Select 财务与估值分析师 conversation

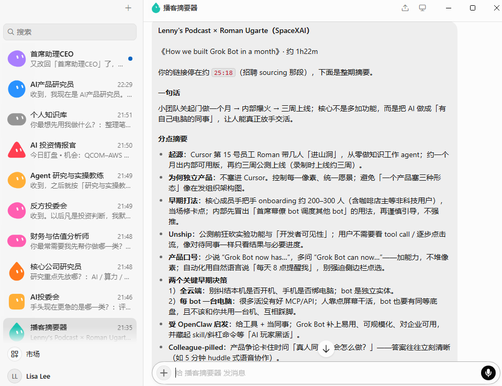(x=70, y=241)
